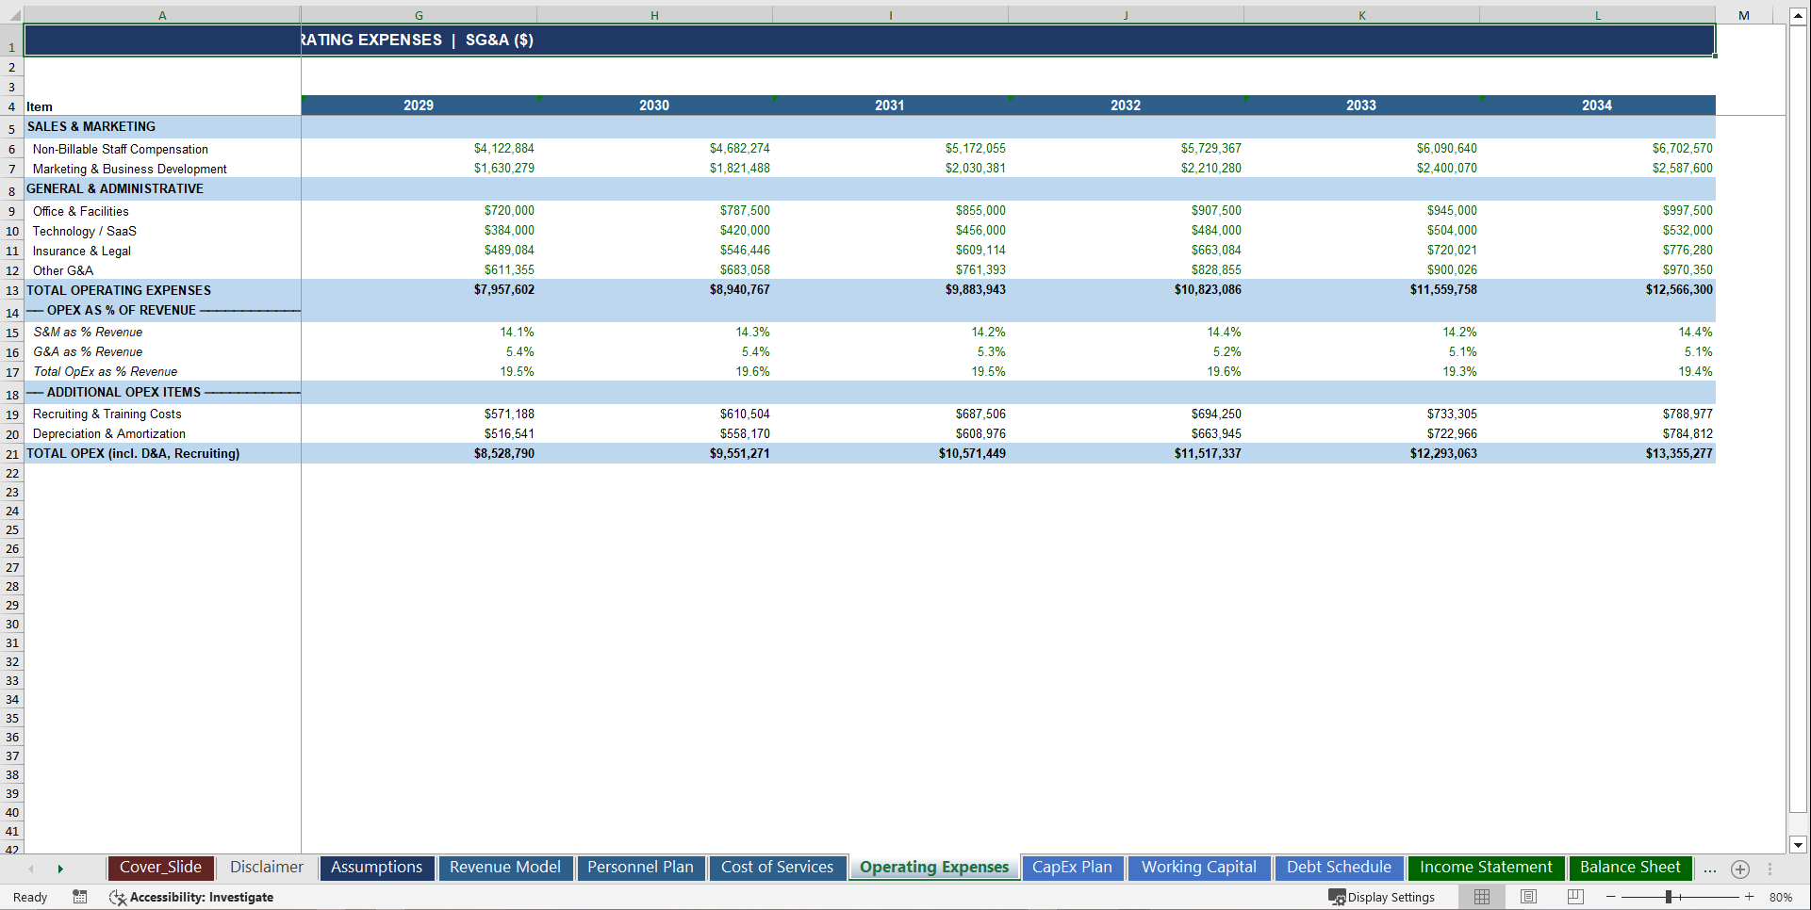Open Page Layout view from status bar
The width and height of the screenshot is (1811, 910).
pyautogui.click(x=1527, y=897)
